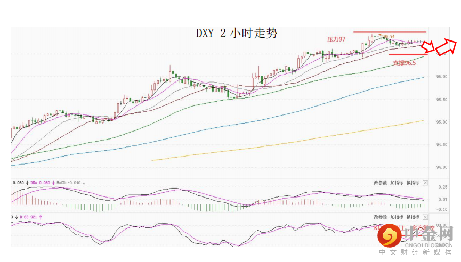
Task: Click the DEA:0.080 indicator value
Action: point(41,183)
